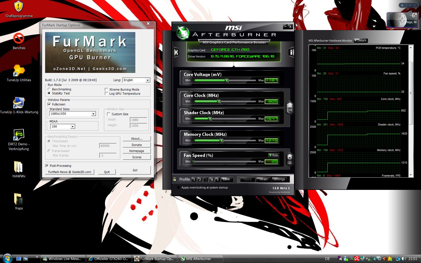Click the Core Voltage value field 1187
Viewport: 421px width, 263px height.
[272, 80]
